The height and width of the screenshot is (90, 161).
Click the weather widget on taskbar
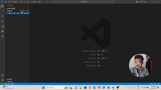8,87
